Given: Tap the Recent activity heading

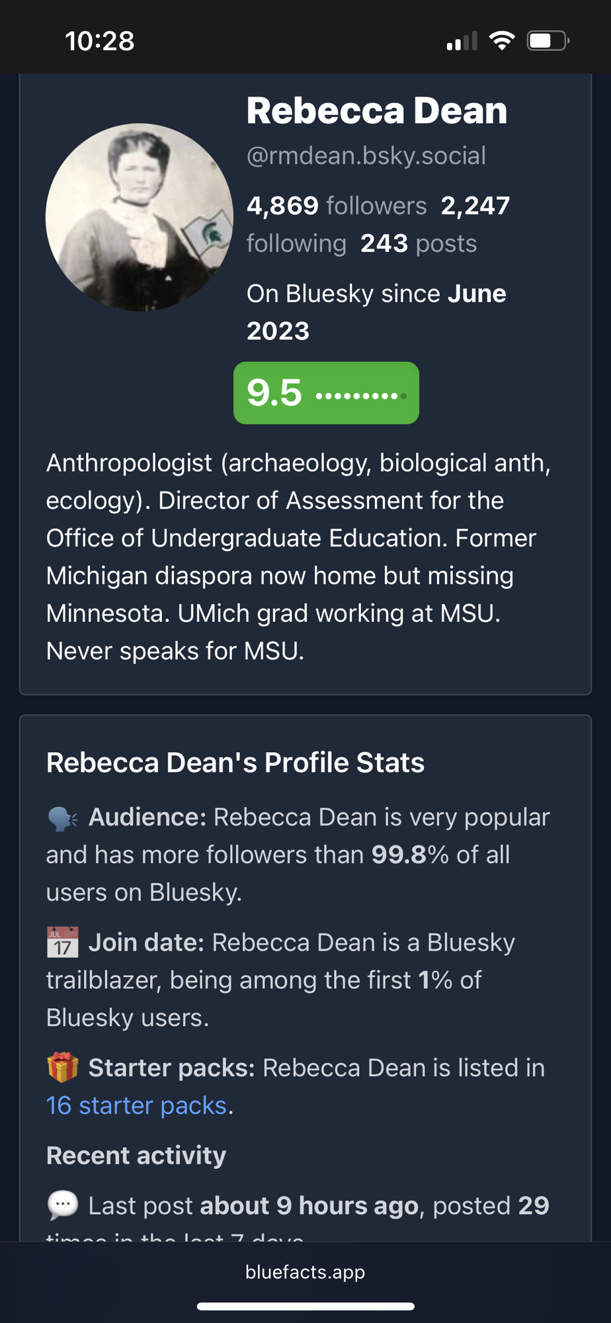Looking at the screenshot, I should point(136,1156).
